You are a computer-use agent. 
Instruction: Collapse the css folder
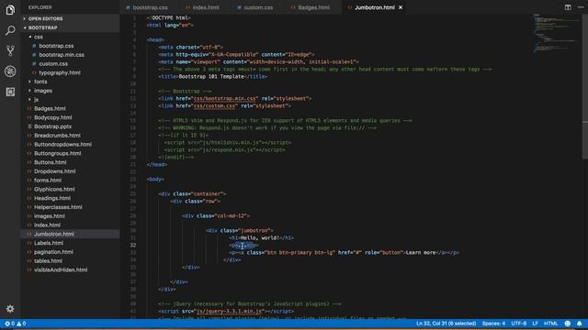tap(39, 37)
